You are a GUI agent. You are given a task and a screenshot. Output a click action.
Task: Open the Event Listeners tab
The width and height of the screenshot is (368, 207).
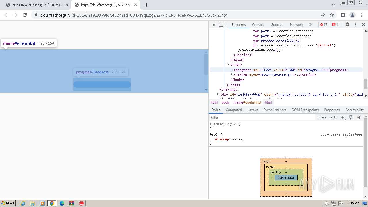[x=275, y=110]
